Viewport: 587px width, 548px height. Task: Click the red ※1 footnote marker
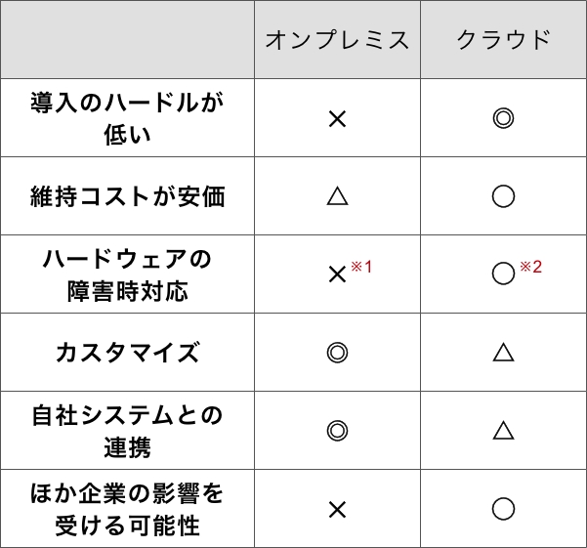pyautogui.click(x=361, y=266)
